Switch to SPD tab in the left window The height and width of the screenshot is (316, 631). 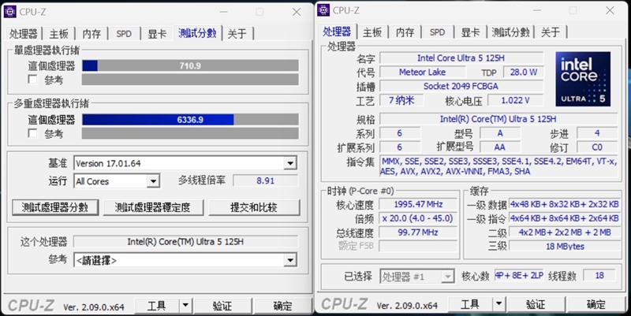point(124,34)
